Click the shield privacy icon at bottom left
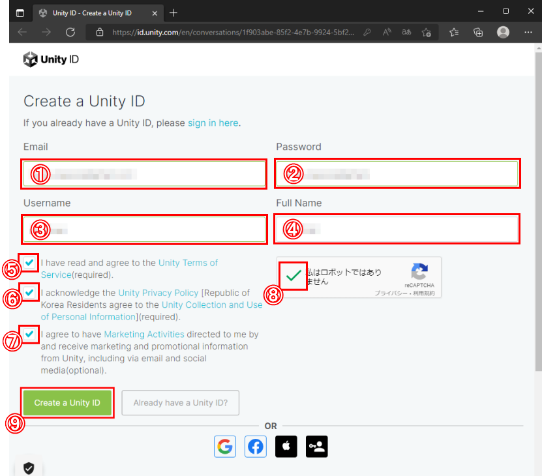This screenshot has width=542, height=476. [x=29, y=468]
